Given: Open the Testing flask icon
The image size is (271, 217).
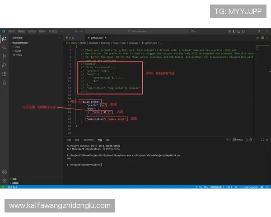Looking at the screenshot, I should click(5, 82).
